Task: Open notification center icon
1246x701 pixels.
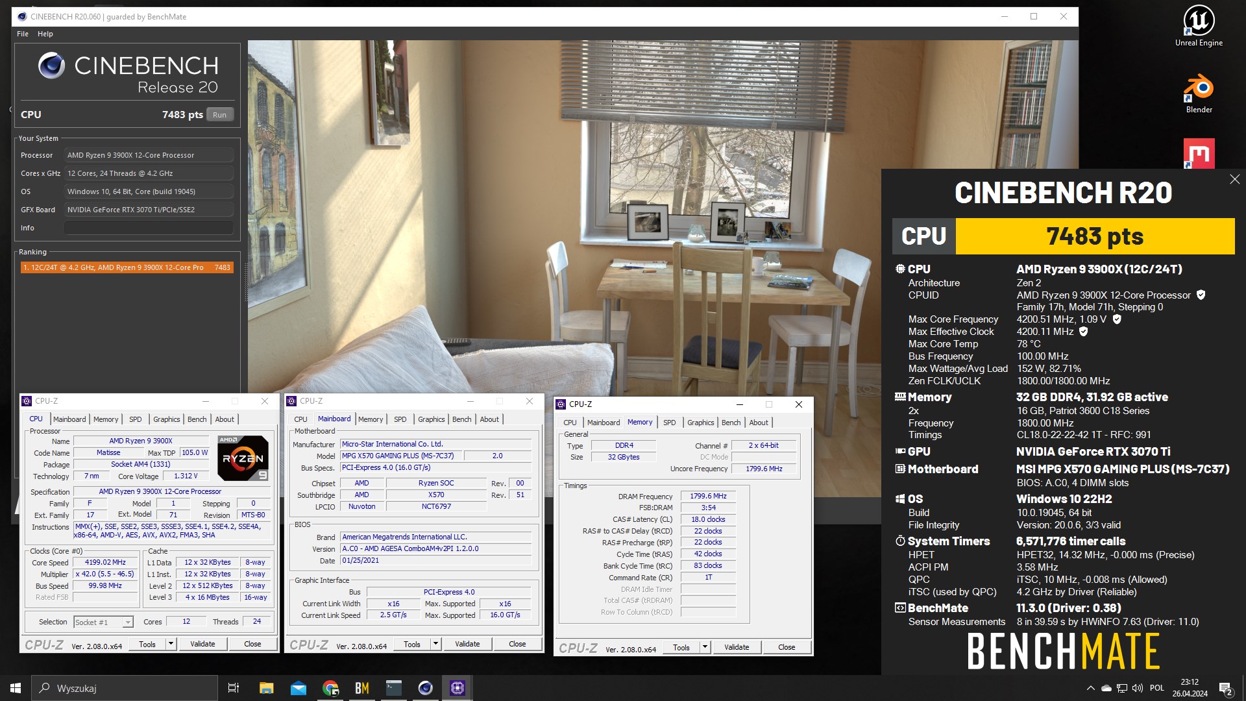Action: [1225, 688]
